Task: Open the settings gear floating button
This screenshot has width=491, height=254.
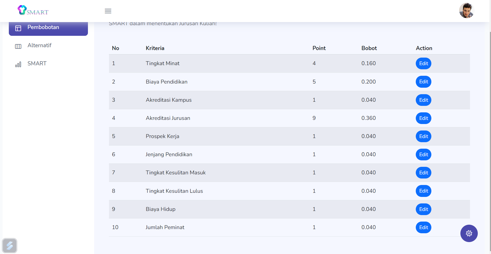Action: pyautogui.click(x=469, y=233)
